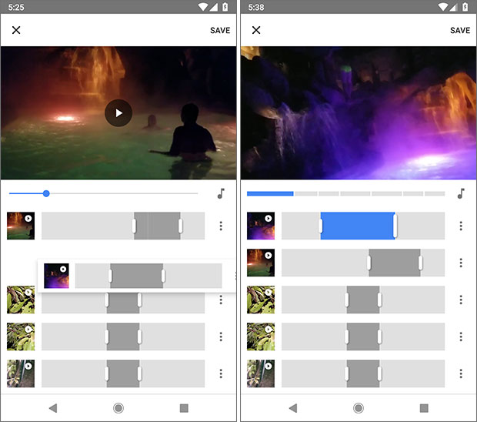477x422 pixels.
Task: Select the orange pool clip thumbnail in the 5:25 screen
Action: click(21, 226)
